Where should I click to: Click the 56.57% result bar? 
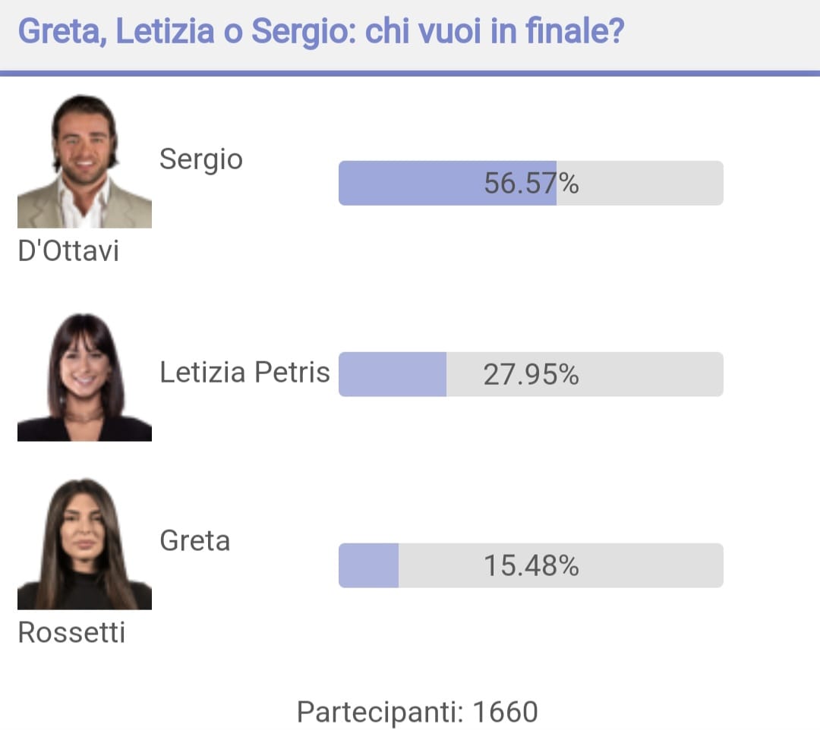coord(531,183)
